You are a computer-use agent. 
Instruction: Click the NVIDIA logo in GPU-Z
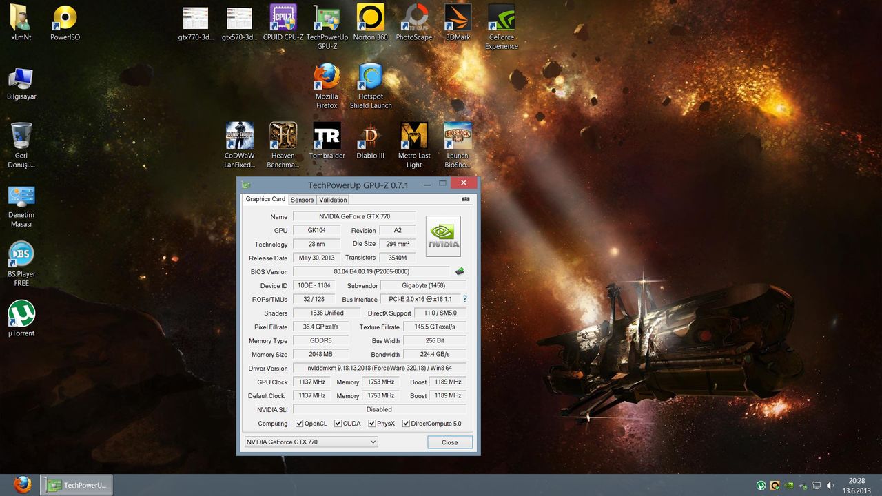[443, 236]
